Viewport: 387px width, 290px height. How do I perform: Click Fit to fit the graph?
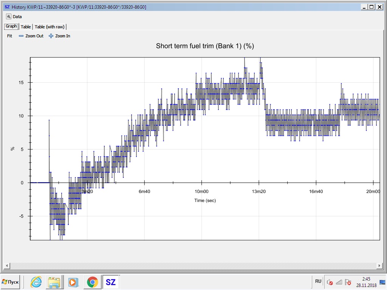pos(10,36)
